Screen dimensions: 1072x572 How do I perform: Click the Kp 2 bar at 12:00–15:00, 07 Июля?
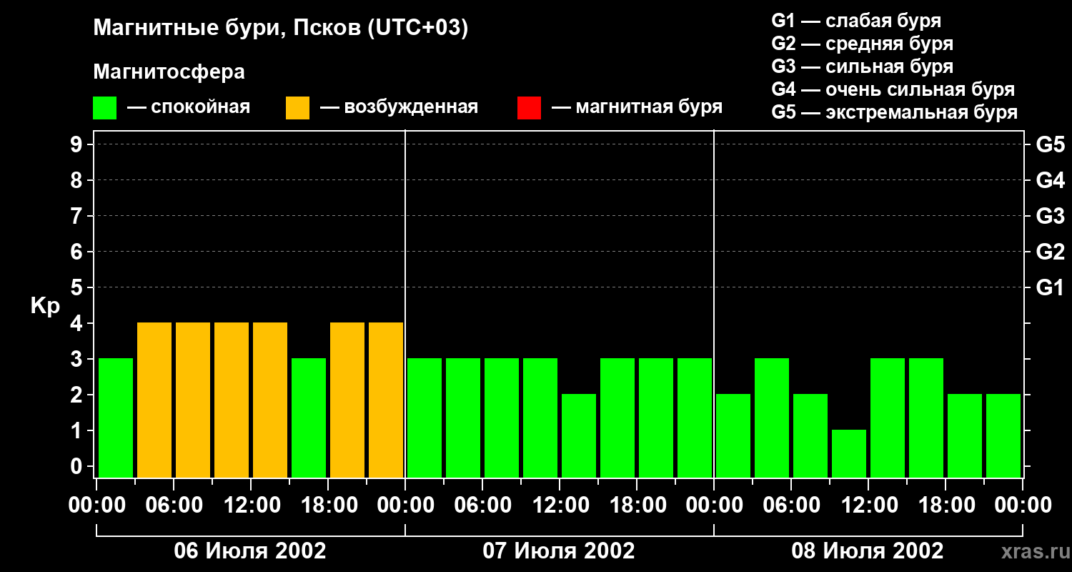579,435
